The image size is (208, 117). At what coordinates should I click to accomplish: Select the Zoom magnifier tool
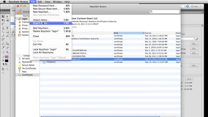[7, 52]
